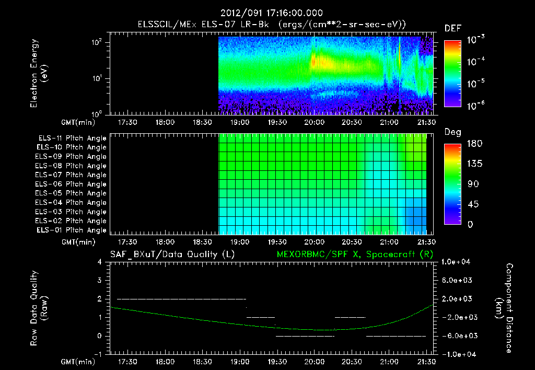Click the GMT(min) label under spectrogram panel
The image size is (535, 370).
[x=78, y=122]
